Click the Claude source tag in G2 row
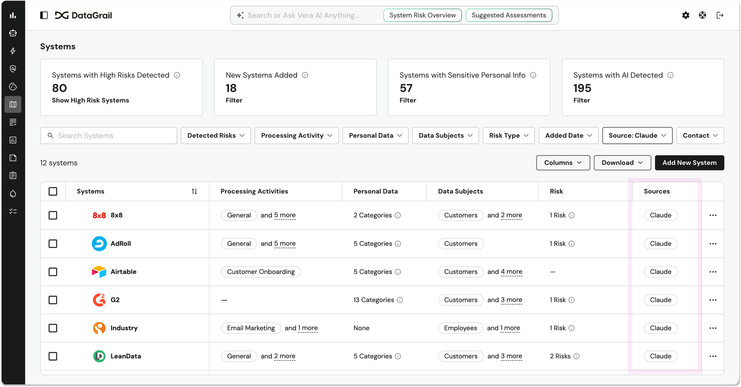The image size is (741, 387). click(660, 300)
